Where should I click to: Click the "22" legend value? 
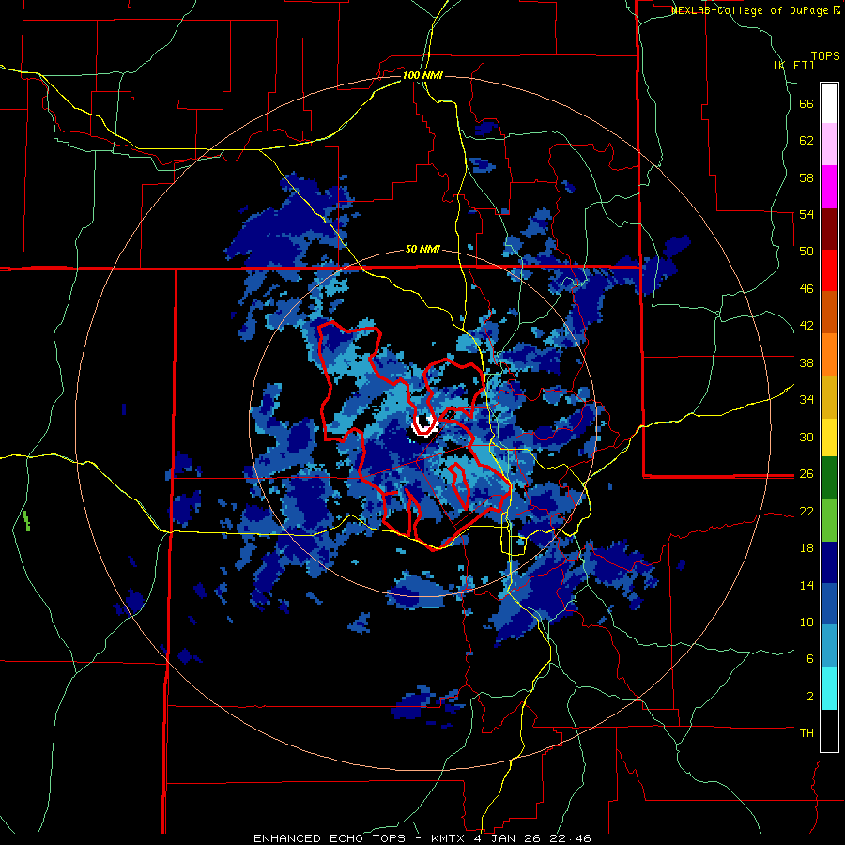click(807, 511)
